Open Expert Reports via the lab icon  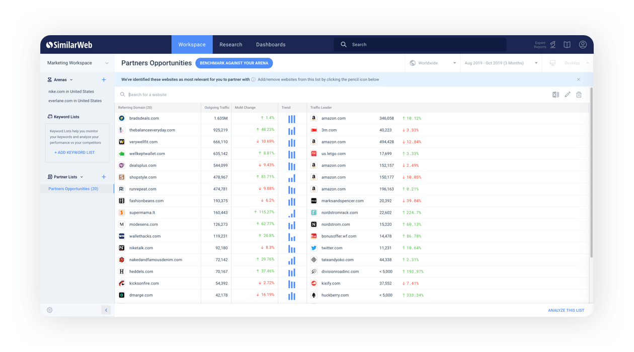click(x=552, y=44)
